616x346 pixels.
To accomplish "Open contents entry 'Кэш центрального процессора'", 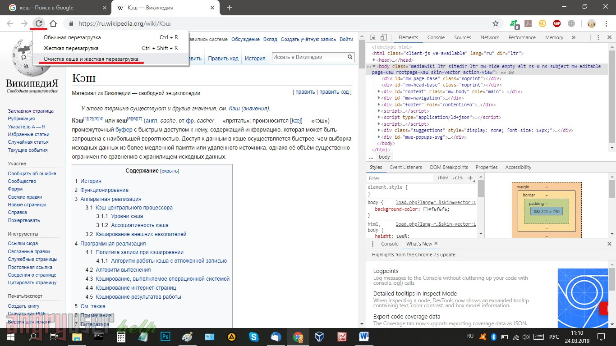I will pyautogui.click(x=134, y=208).
